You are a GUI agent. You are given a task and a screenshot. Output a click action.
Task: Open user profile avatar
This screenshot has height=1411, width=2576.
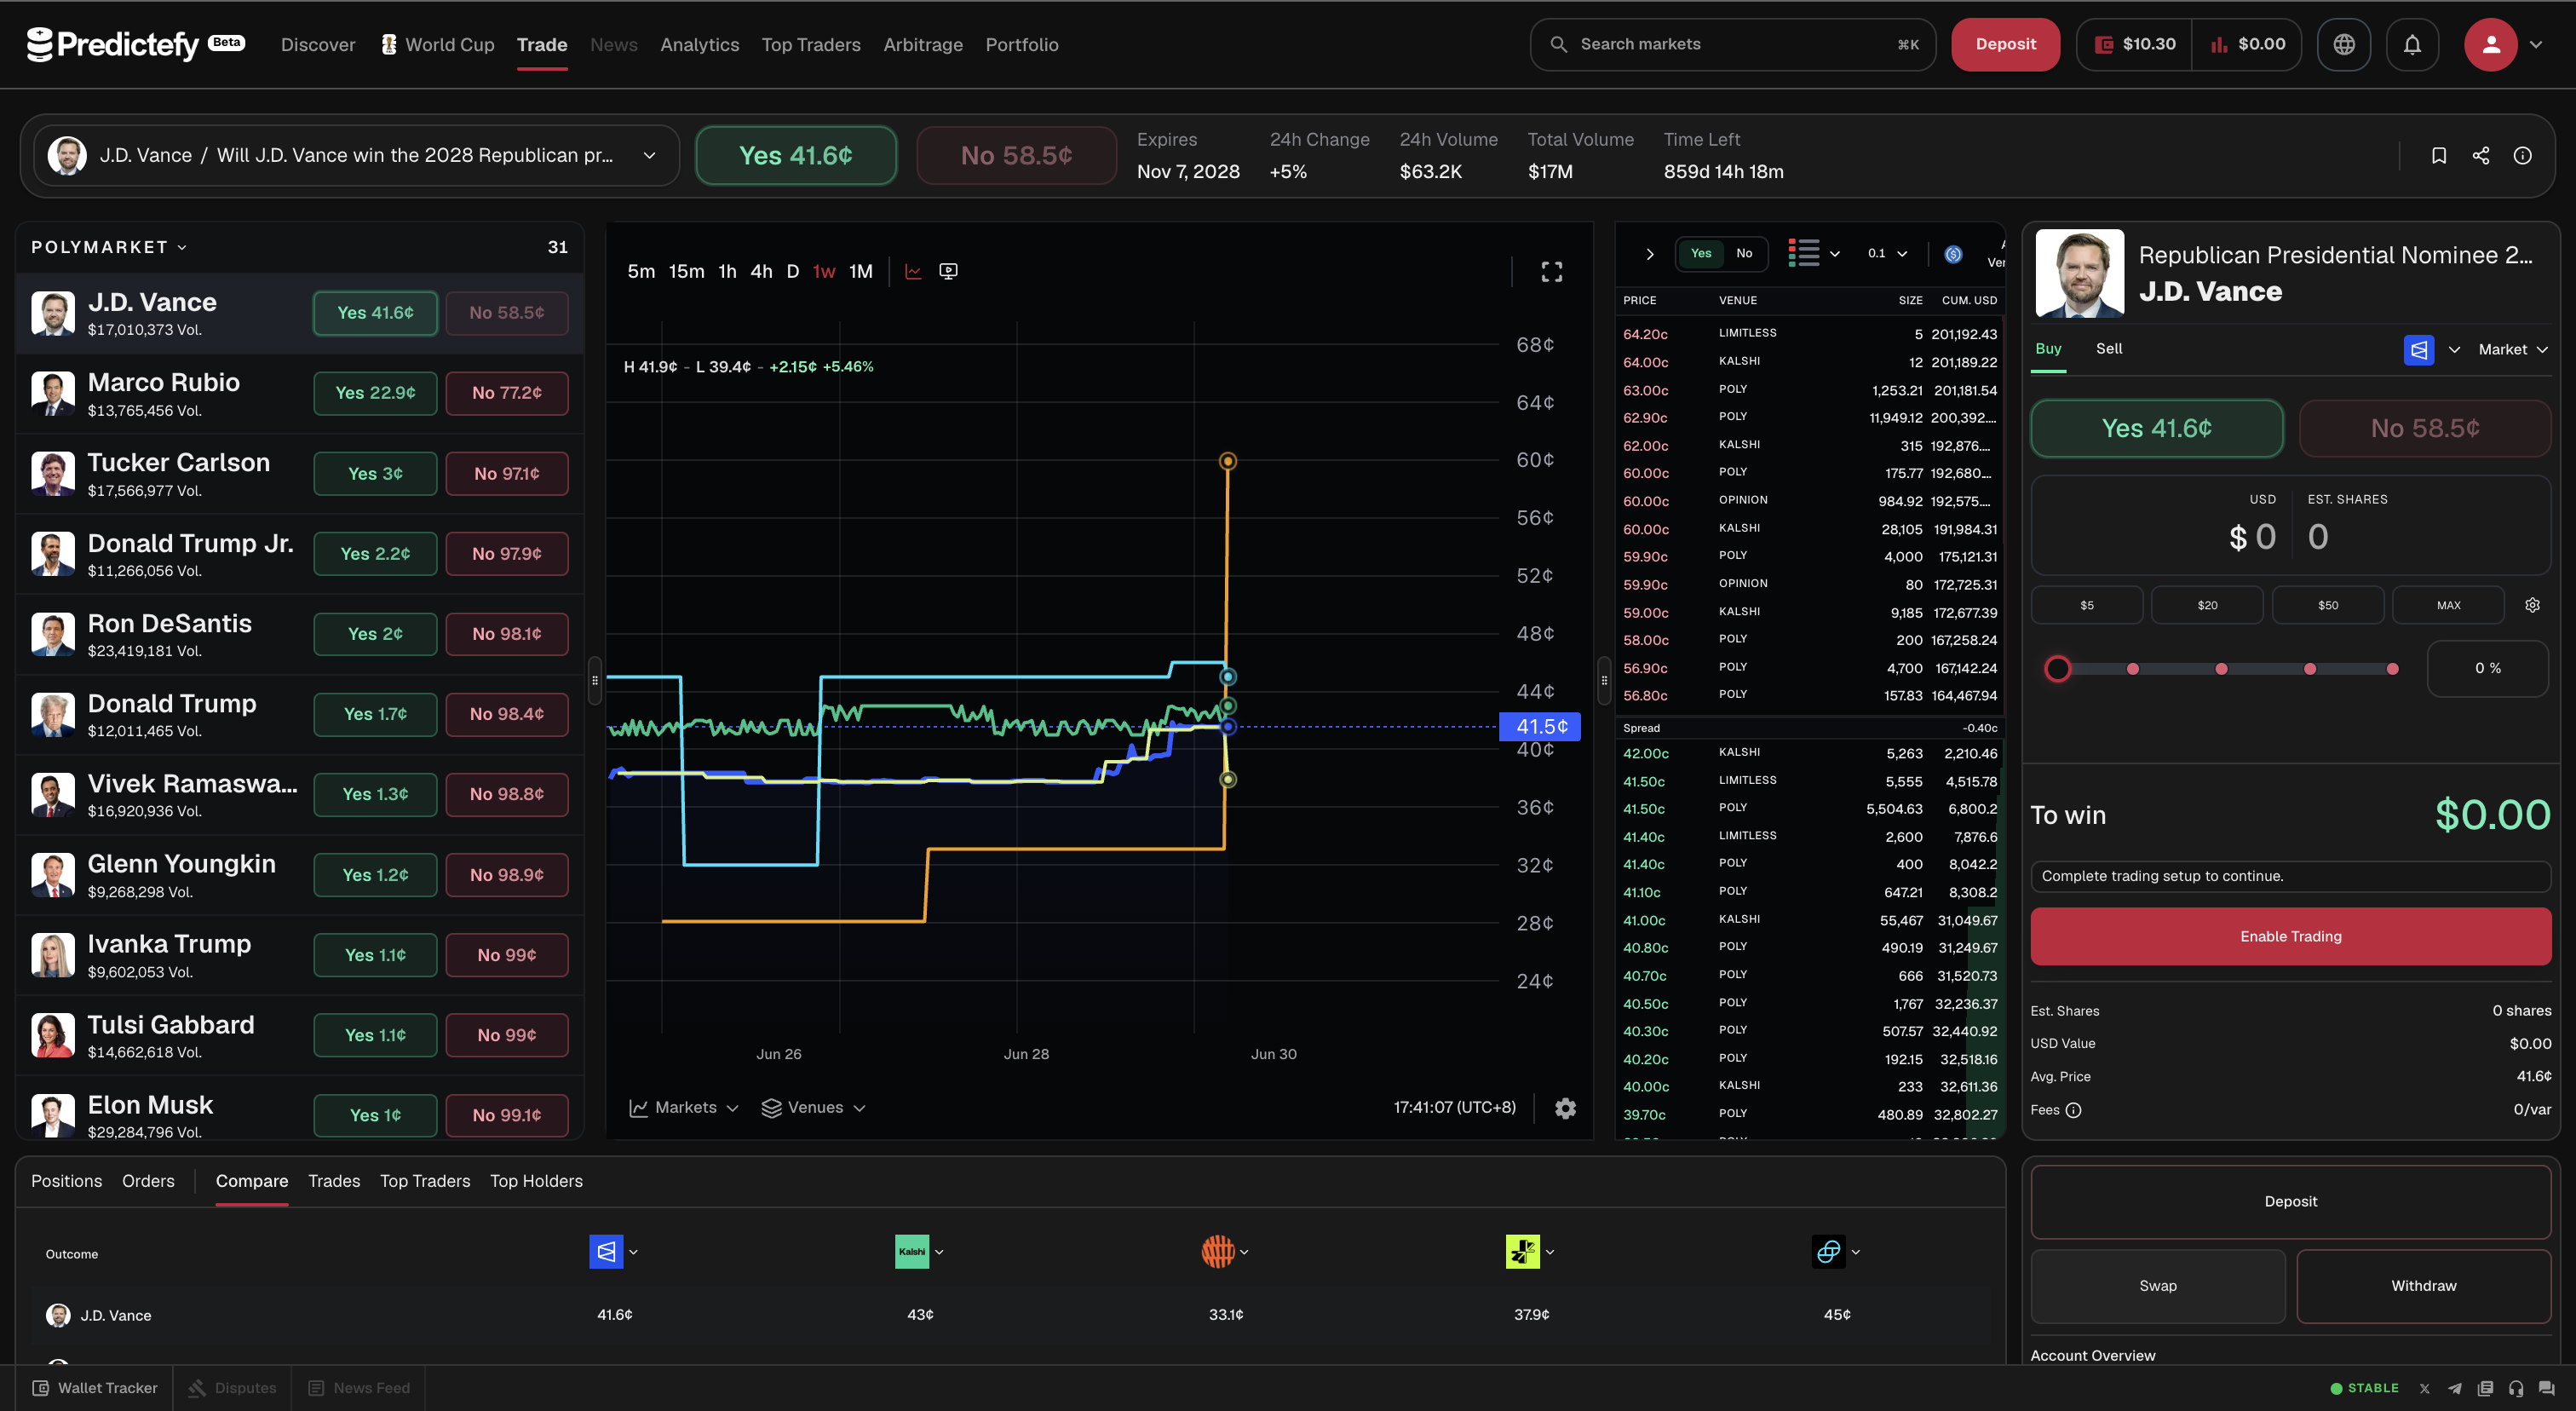[x=2490, y=44]
